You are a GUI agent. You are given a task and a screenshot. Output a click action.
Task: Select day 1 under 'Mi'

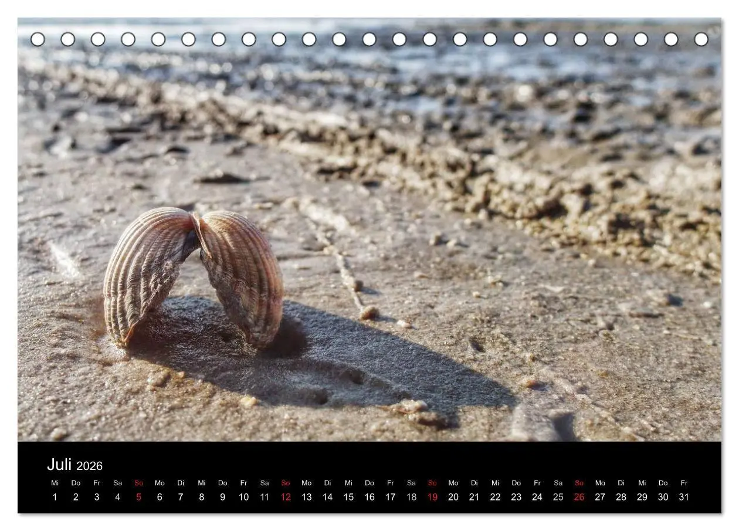(55, 497)
